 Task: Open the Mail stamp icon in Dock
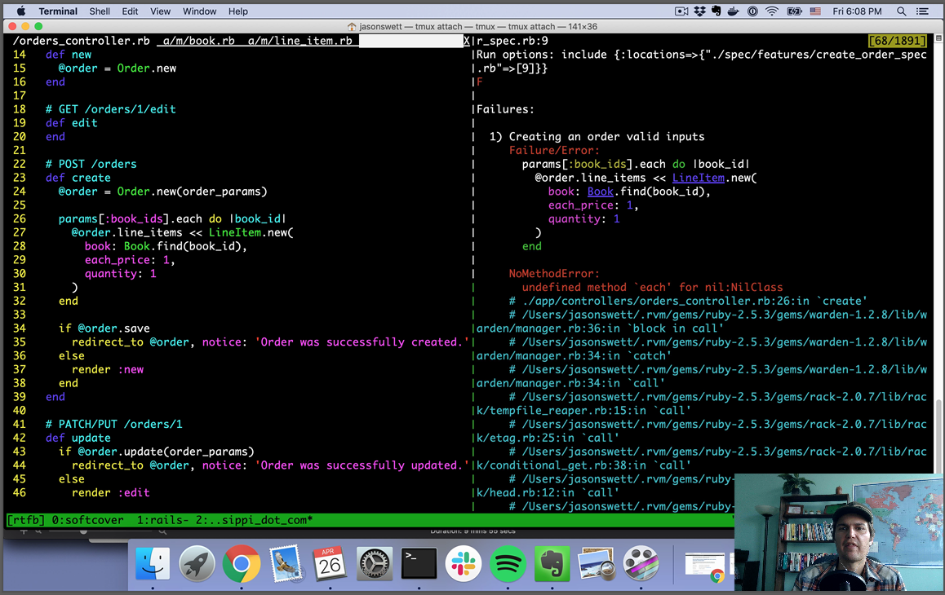286,564
